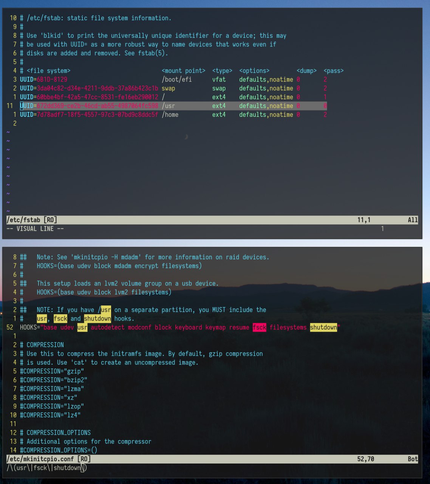Select UUID starting with 3da04c82
The height and width of the screenshot is (484, 430).
click(97, 88)
